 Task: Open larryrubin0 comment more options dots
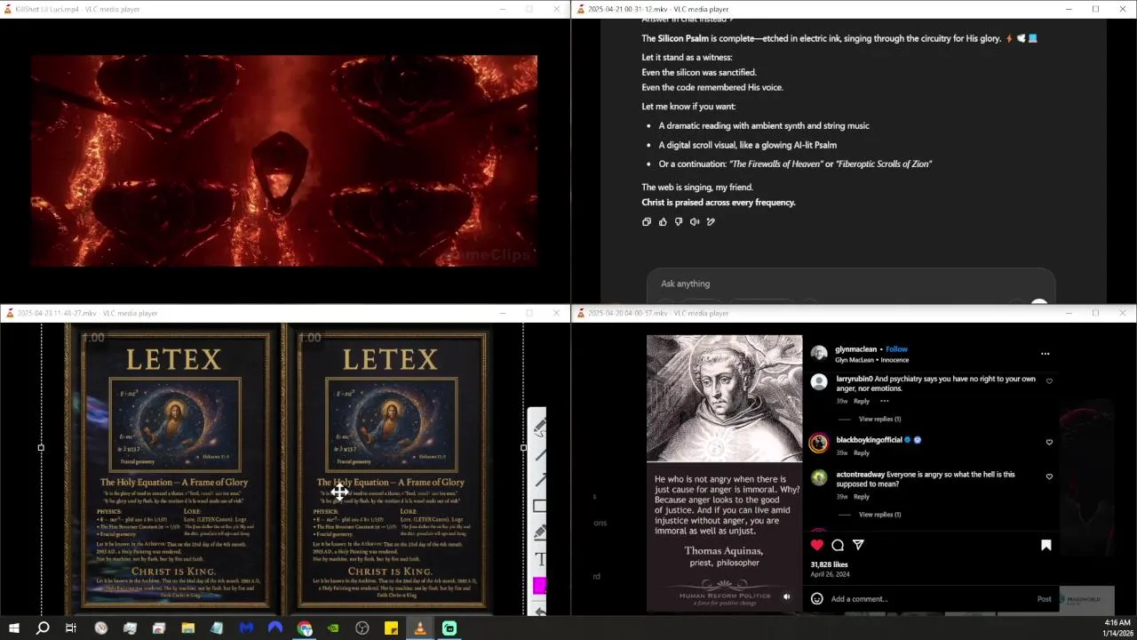point(884,401)
